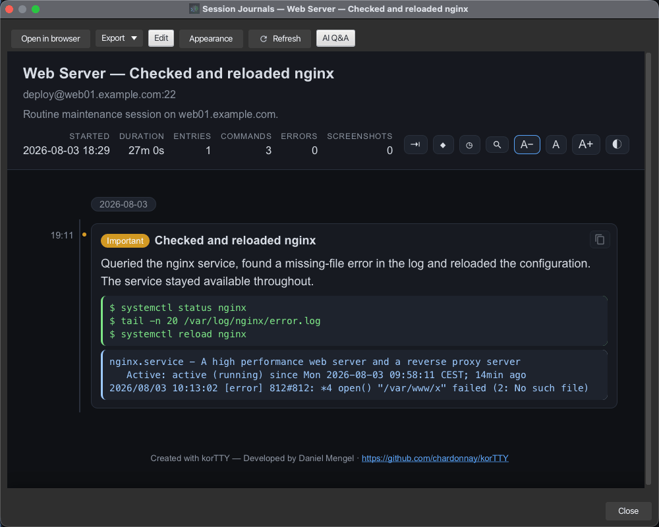This screenshot has height=527, width=659.
Task: Click the 2026-08-03 date pill
Action: (123, 204)
